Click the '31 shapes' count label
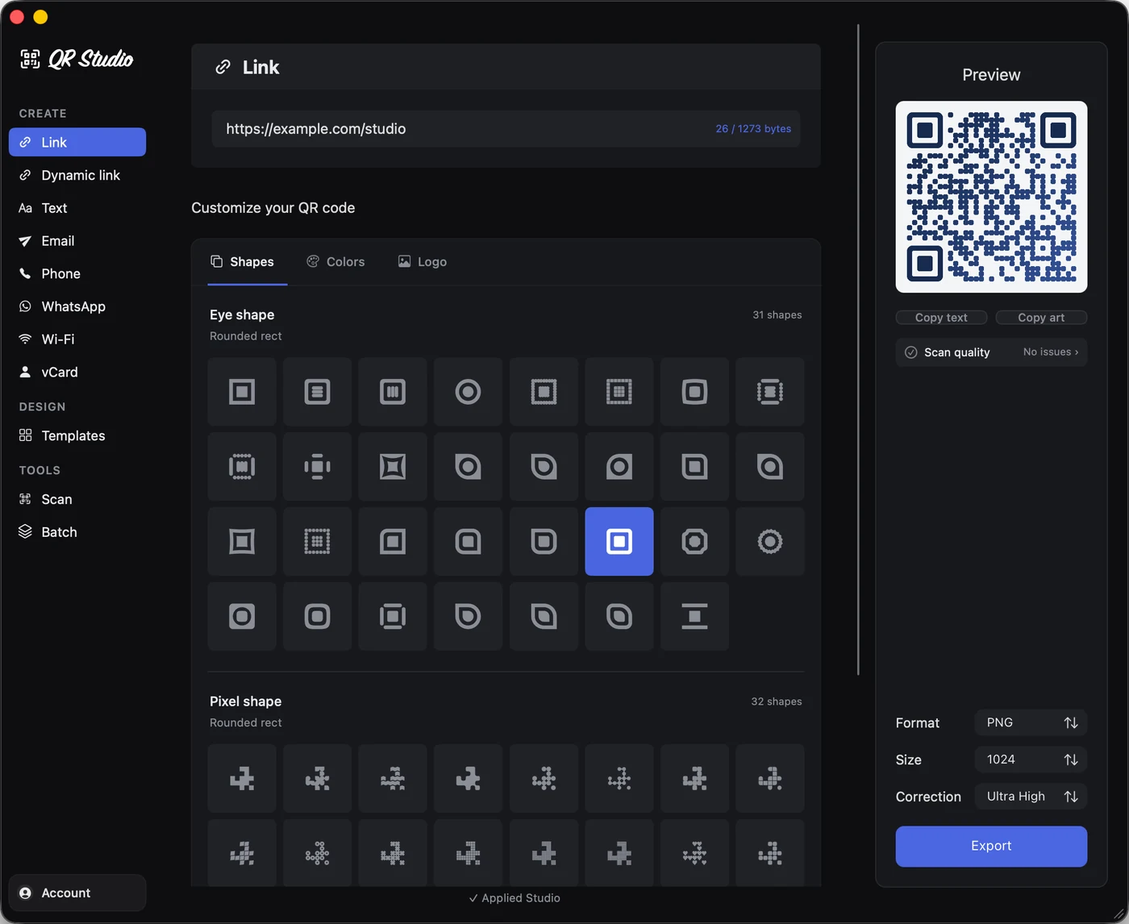 [777, 315]
